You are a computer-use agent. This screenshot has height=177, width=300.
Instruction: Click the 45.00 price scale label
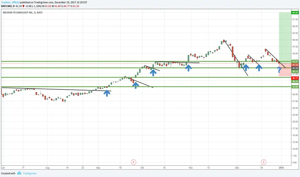[x=295, y=53]
